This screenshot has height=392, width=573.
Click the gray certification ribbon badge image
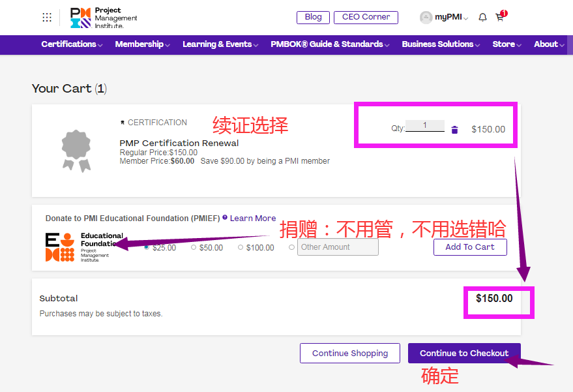pos(76,151)
